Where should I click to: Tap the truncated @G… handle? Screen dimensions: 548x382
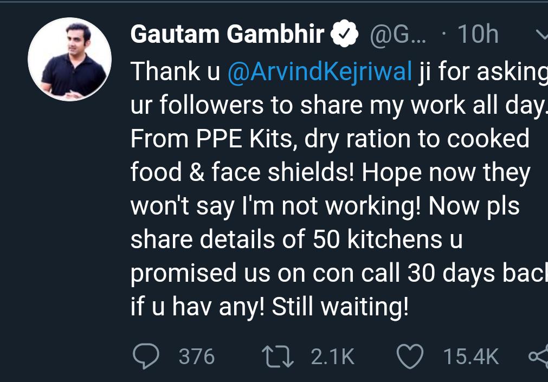(398, 35)
